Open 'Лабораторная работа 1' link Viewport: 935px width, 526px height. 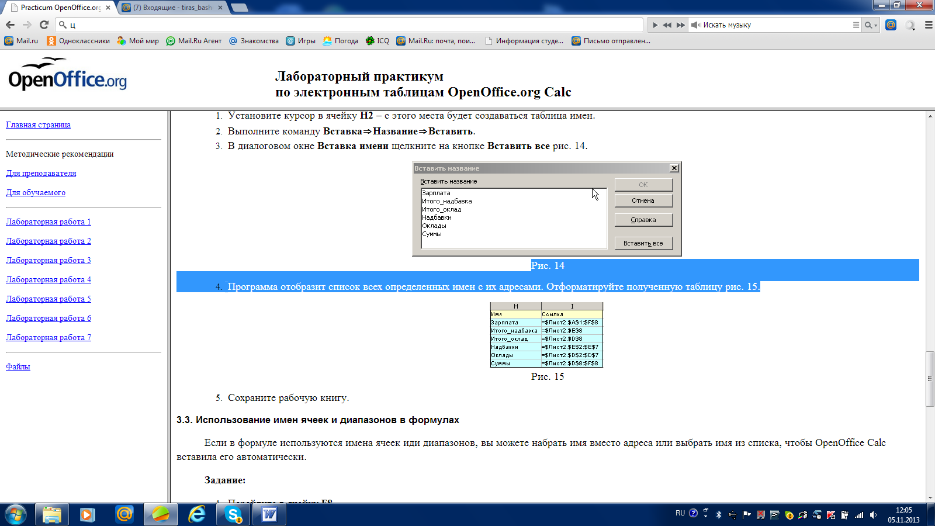point(49,222)
